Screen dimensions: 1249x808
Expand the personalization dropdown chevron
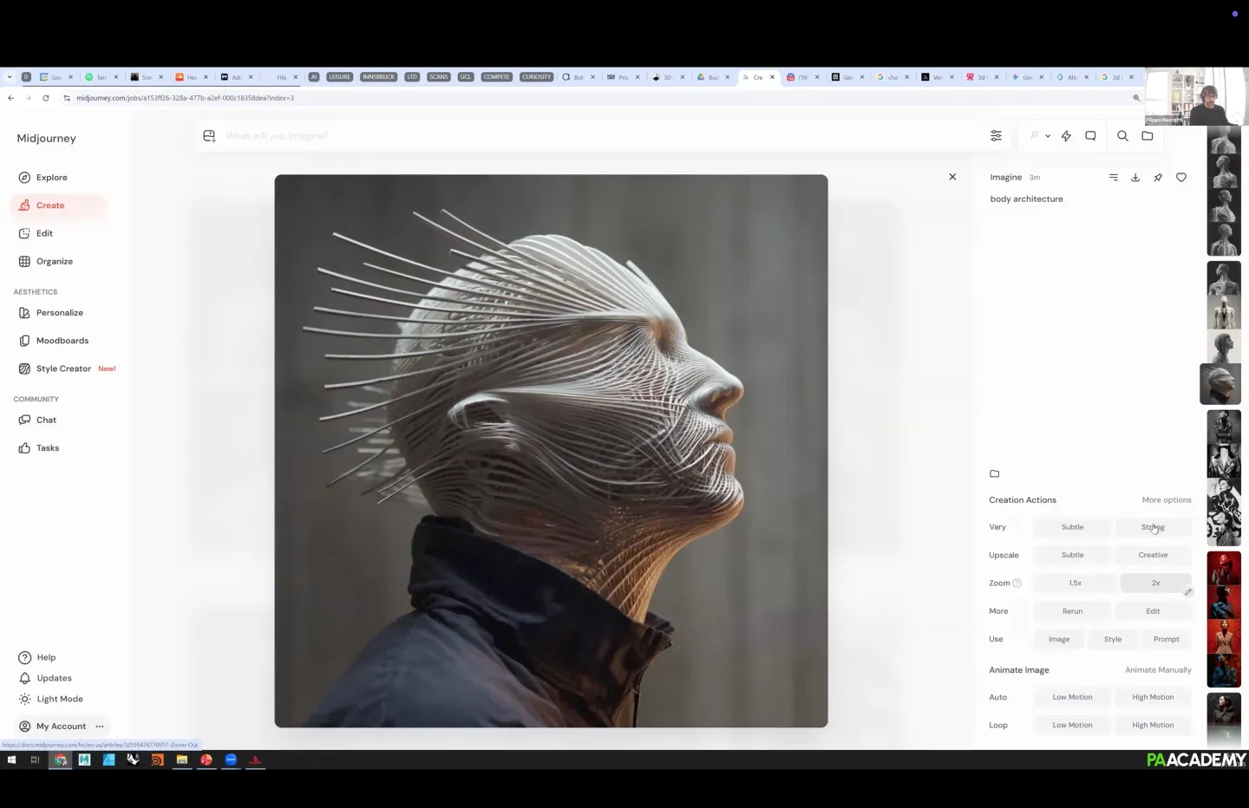click(1048, 136)
